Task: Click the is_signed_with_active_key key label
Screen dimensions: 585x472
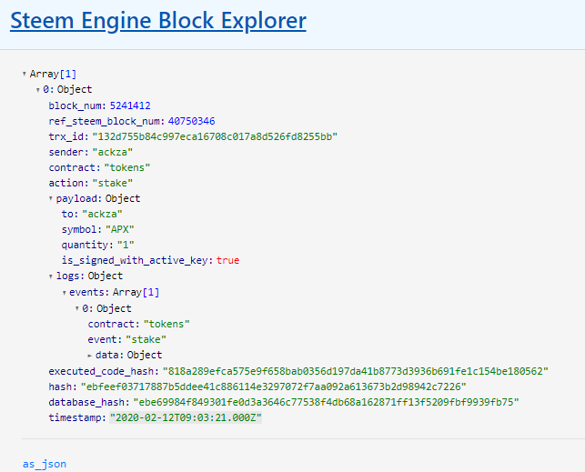Action: tap(136, 260)
